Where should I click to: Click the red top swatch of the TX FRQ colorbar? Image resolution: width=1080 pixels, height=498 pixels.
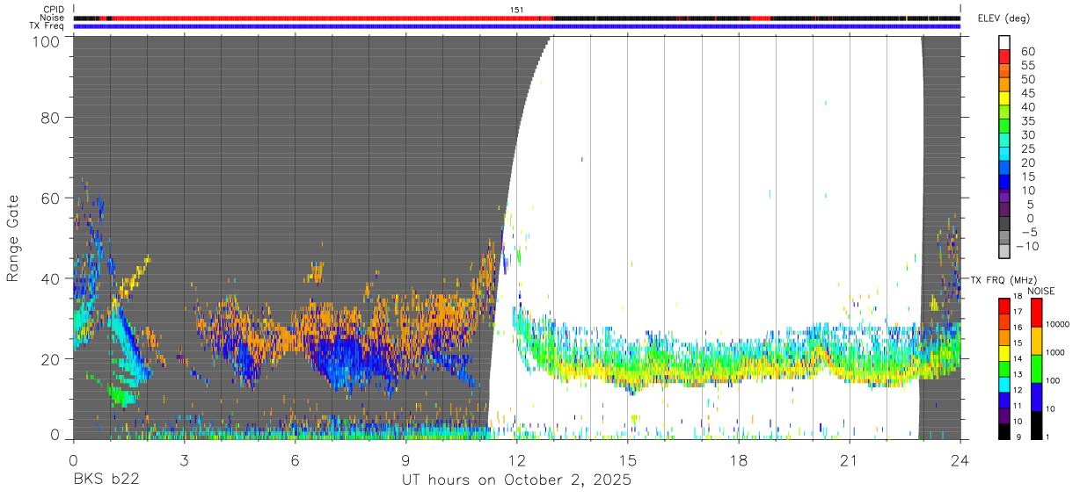click(1004, 306)
